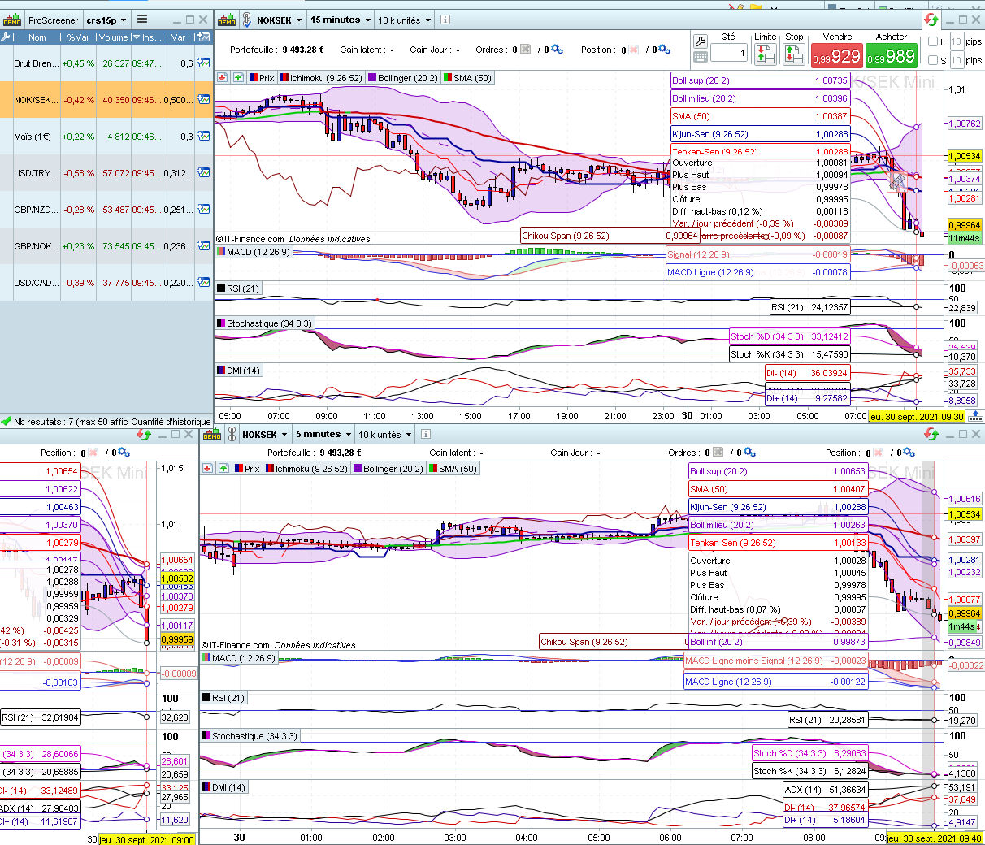
Task: Click refresh arrows on bottom-left chart window
Action: 144,435
